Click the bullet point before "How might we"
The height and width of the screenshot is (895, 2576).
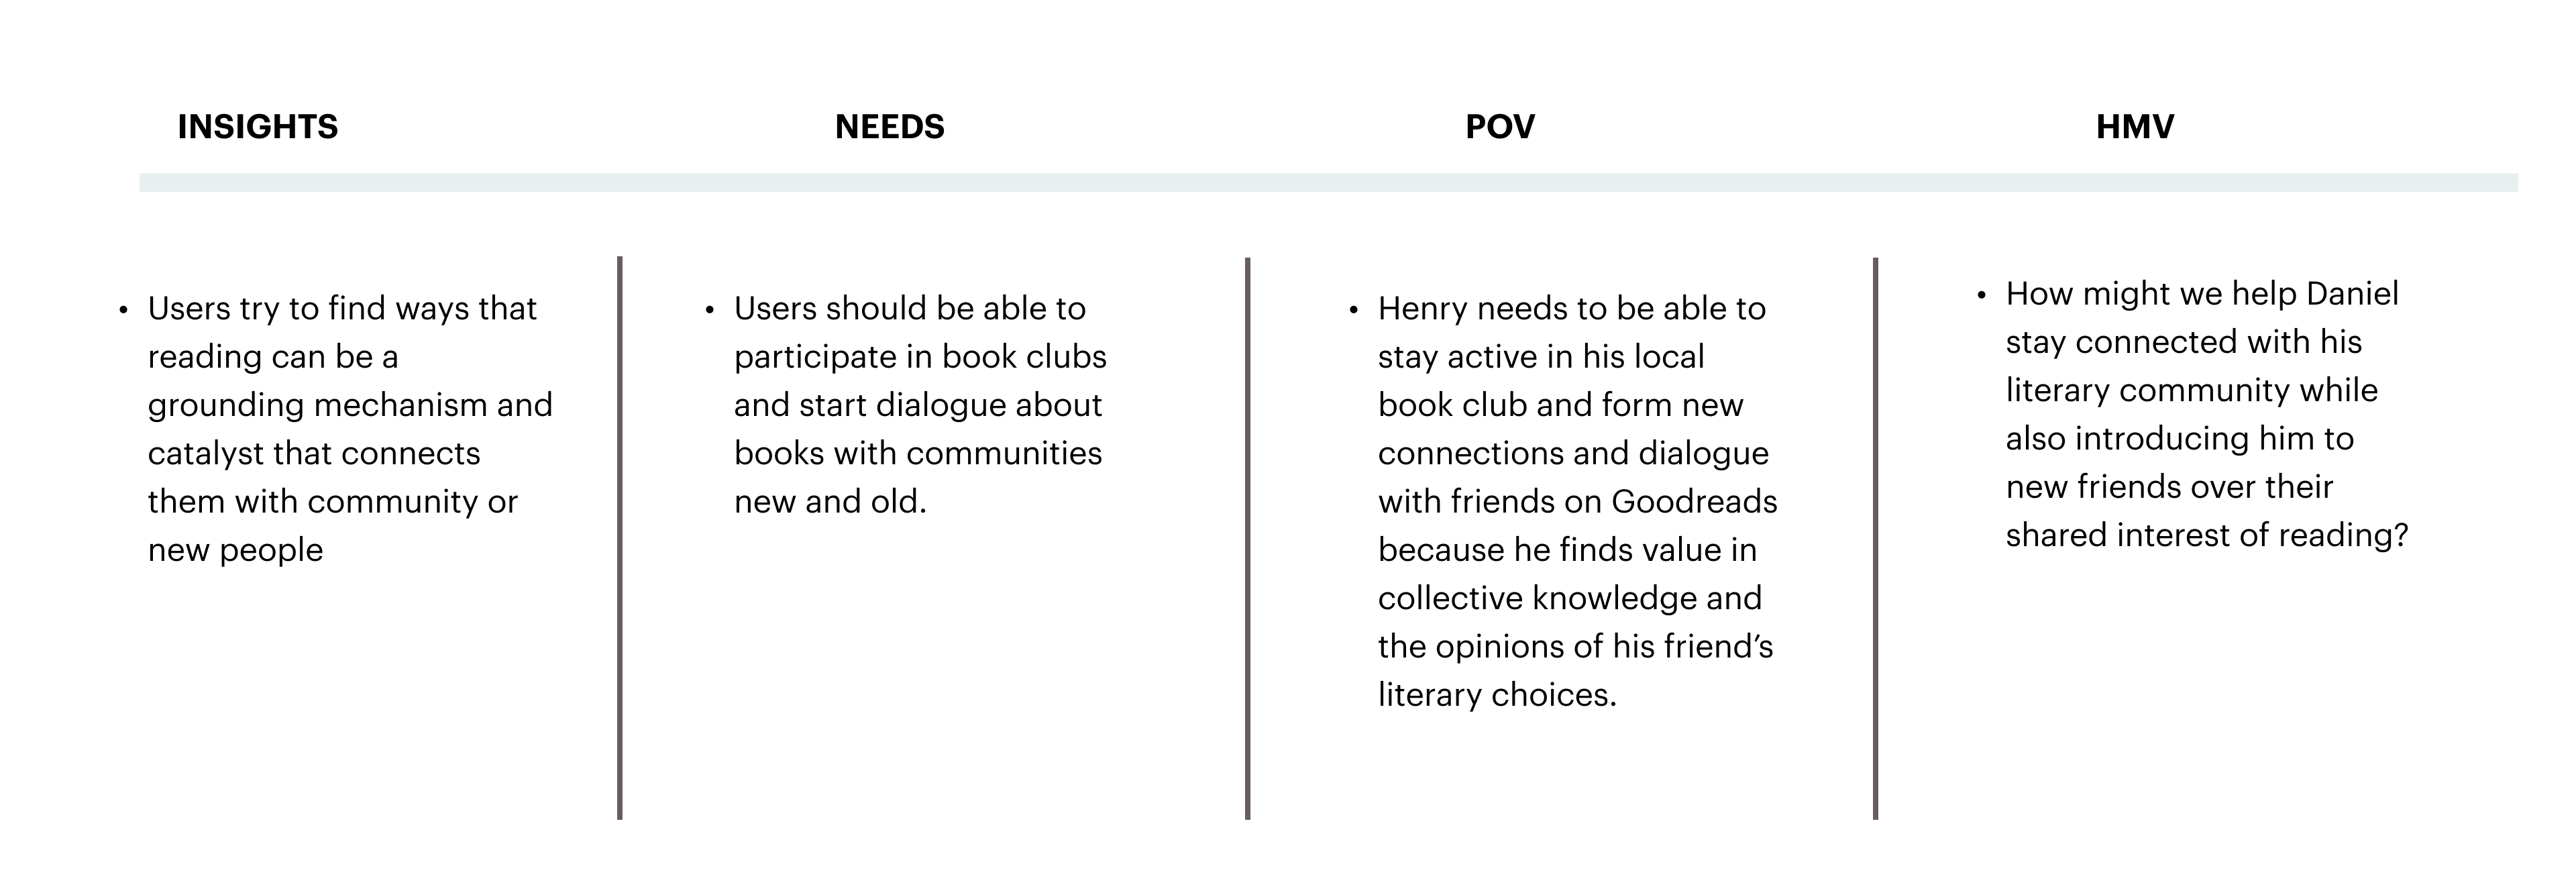coord(1982,296)
